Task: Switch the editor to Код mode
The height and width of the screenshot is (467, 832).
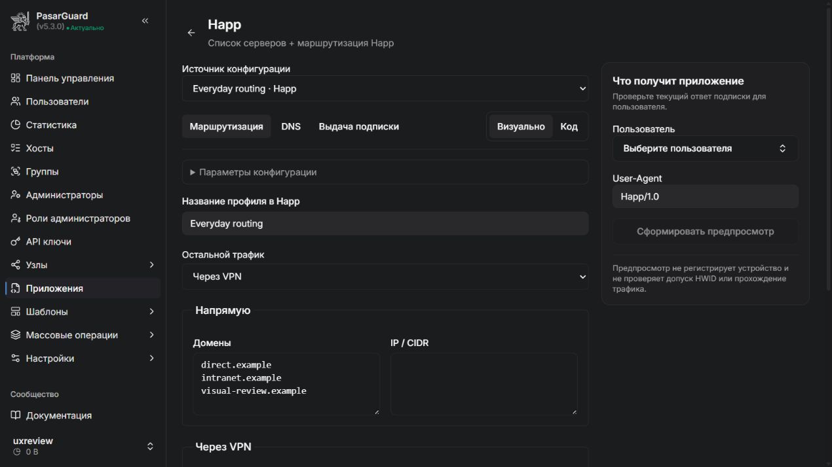Action: point(569,127)
